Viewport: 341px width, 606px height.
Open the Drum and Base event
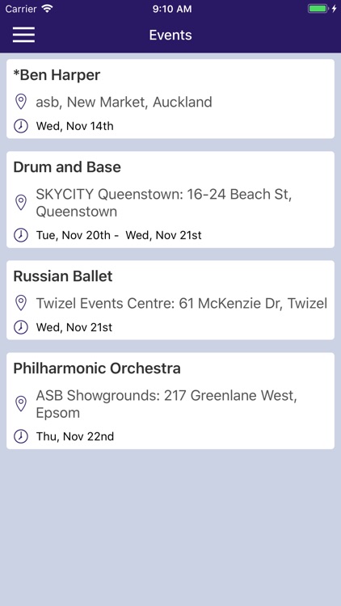pyautogui.click(x=170, y=200)
